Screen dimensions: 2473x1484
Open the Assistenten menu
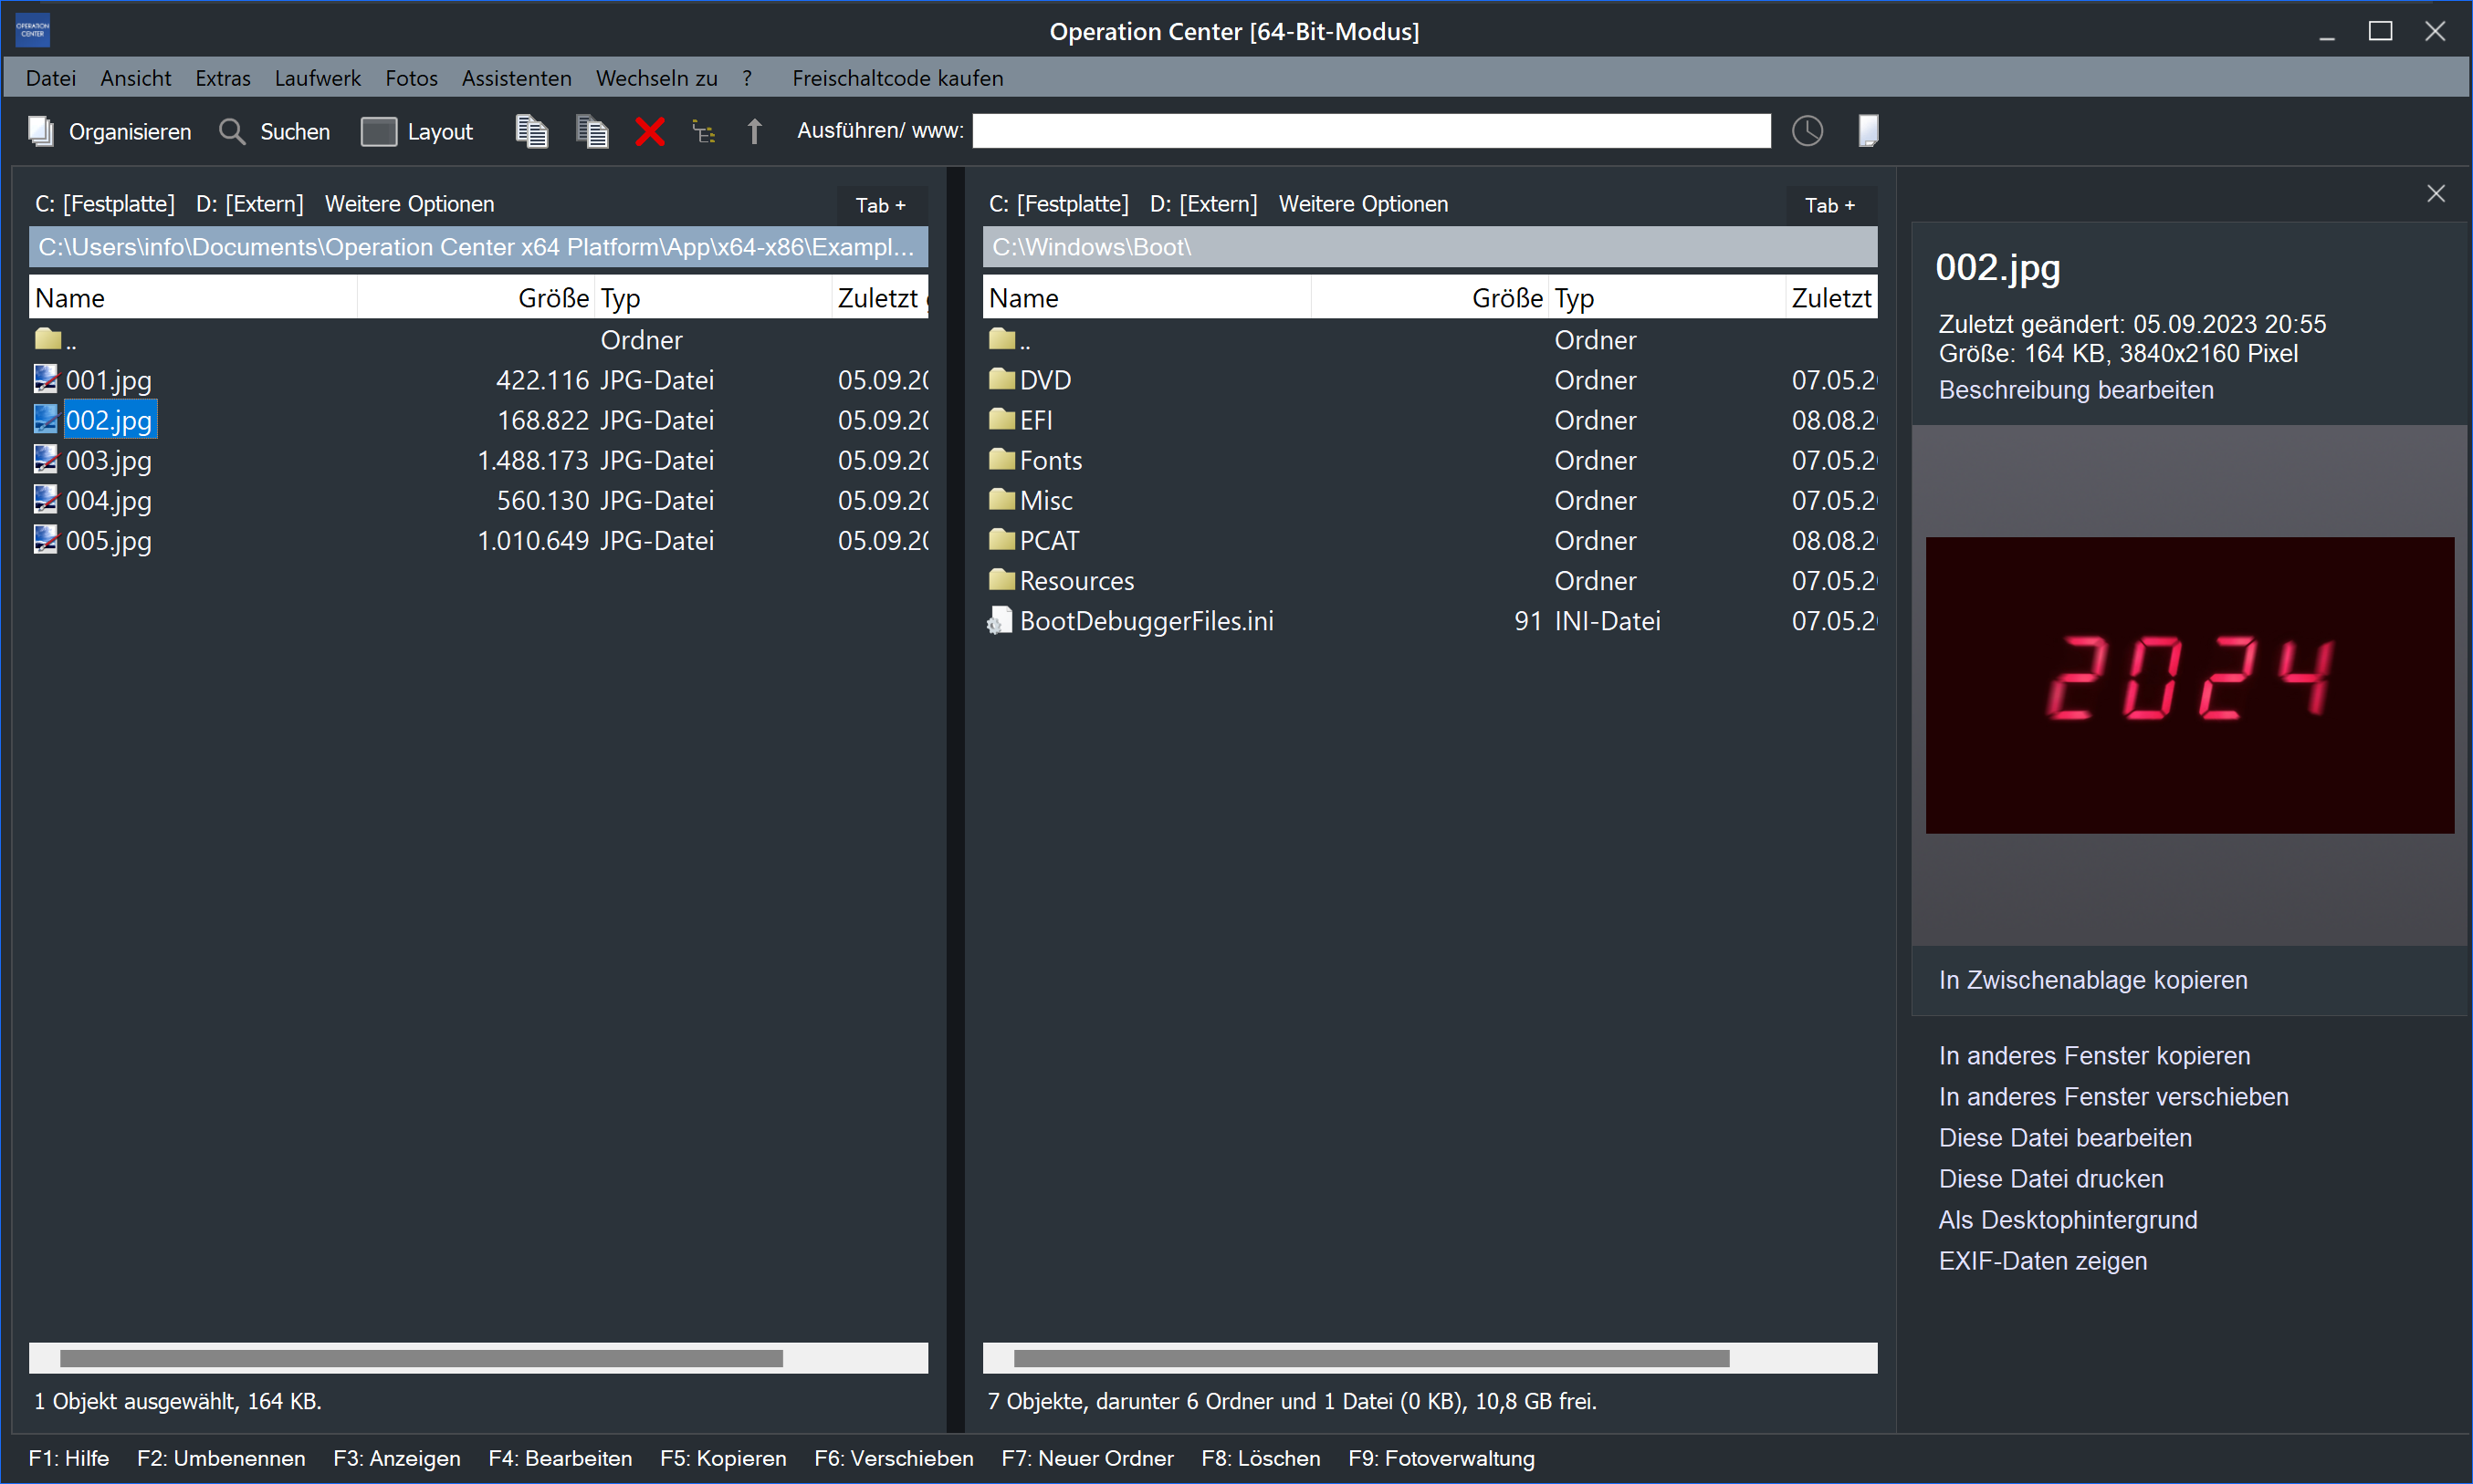coord(517,78)
